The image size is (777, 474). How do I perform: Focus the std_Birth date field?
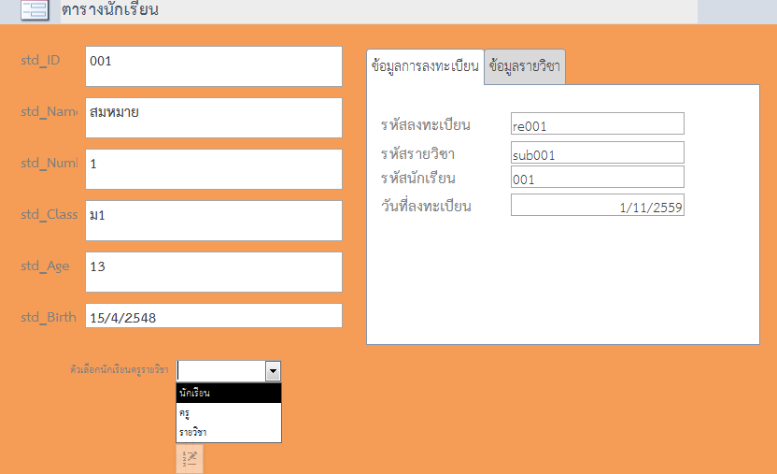tap(213, 317)
